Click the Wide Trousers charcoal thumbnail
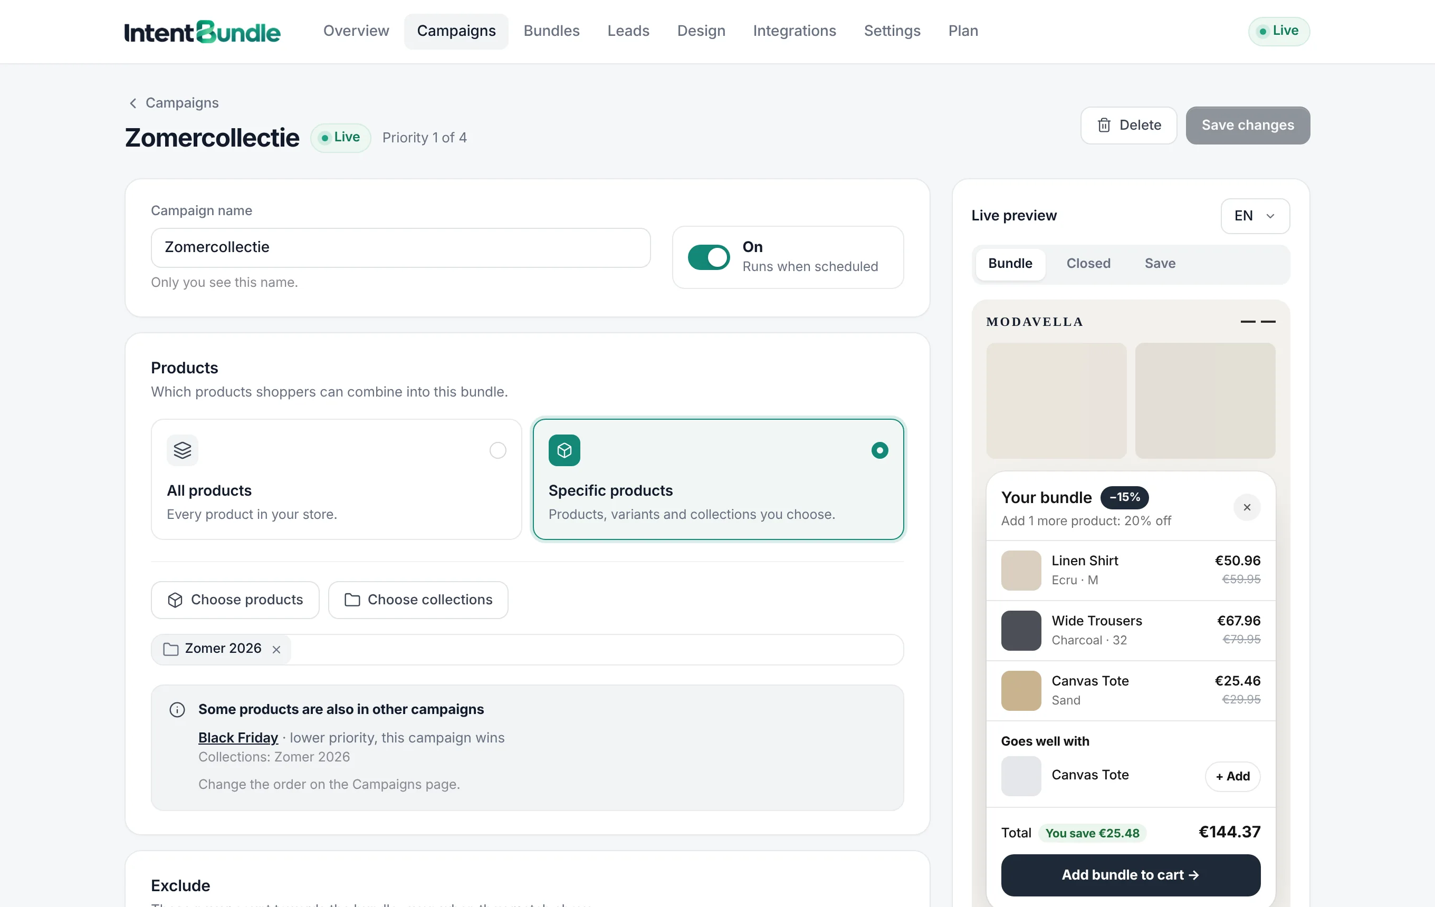This screenshot has height=907, width=1435. pos(1021,630)
